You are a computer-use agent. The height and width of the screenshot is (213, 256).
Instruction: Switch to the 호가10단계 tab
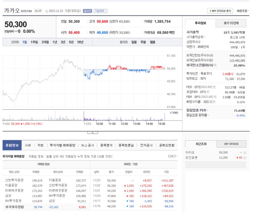pos(231,23)
